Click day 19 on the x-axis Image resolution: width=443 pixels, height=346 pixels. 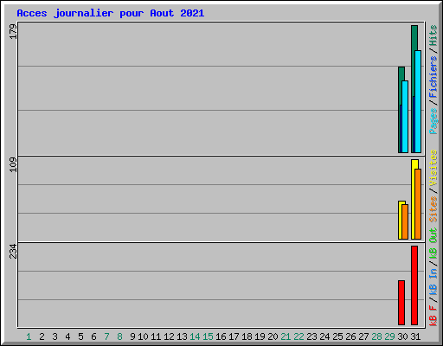point(260,336)
